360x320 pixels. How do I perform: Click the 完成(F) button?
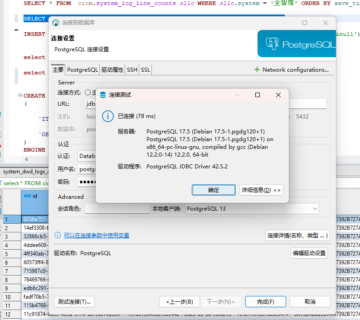tap(265, 301)
